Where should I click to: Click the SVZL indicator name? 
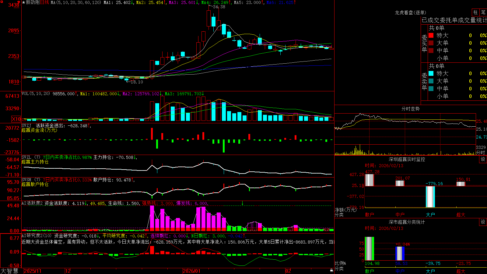click(x=26, y=157)
